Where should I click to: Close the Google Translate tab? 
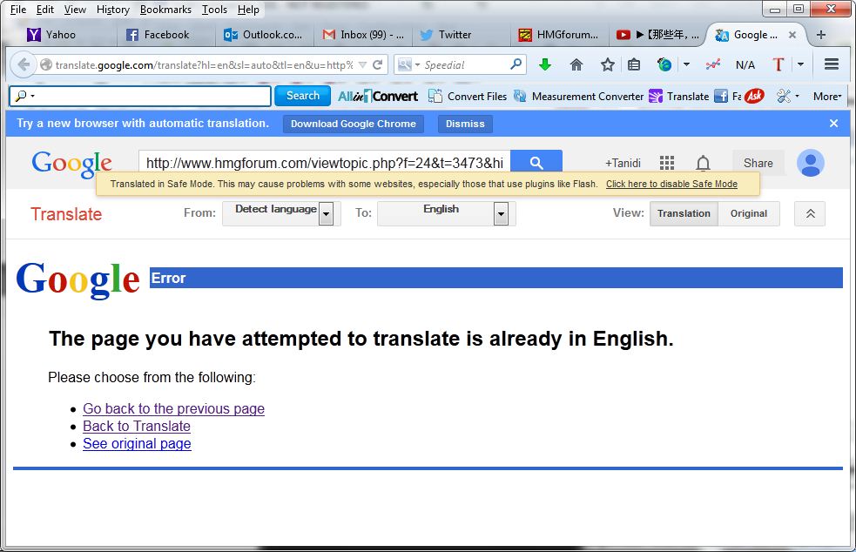792,35
